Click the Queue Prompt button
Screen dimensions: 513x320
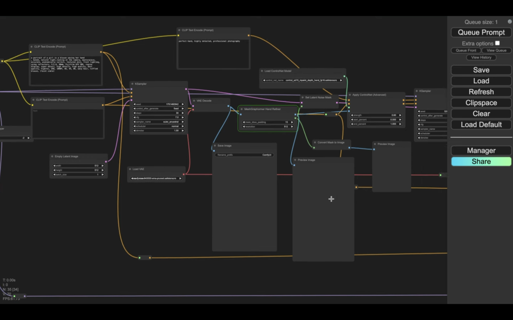point(481,32)
